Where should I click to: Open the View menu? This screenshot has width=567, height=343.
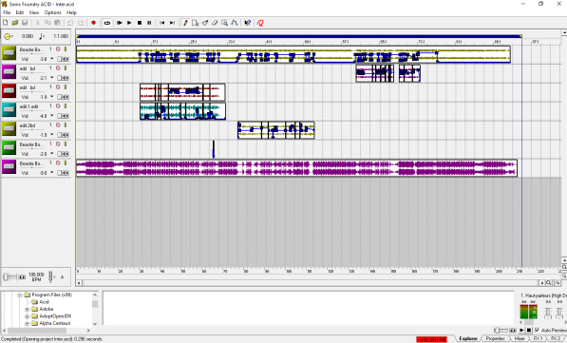pyautogui.click(x=34, y=12)
